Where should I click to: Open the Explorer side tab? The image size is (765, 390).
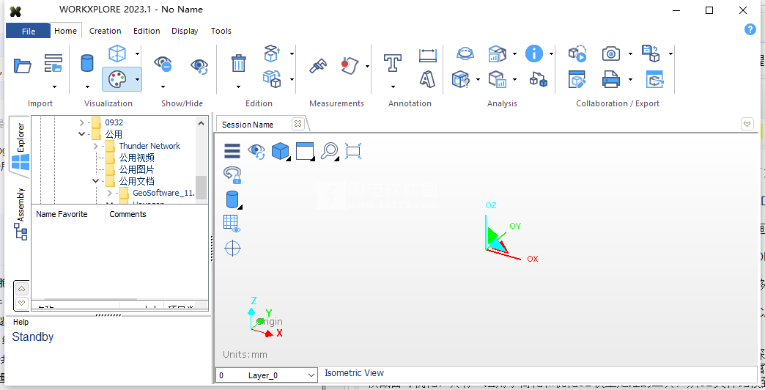(x=20, y=146)
